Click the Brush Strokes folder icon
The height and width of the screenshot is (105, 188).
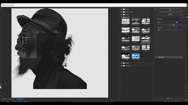click(124, 12)
